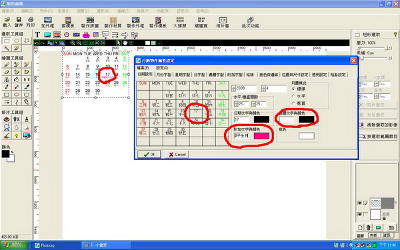This screenshot has width=400, height=250.
Task: Click the pink 附加文字 color swatch
Action: tap(261, 136)
